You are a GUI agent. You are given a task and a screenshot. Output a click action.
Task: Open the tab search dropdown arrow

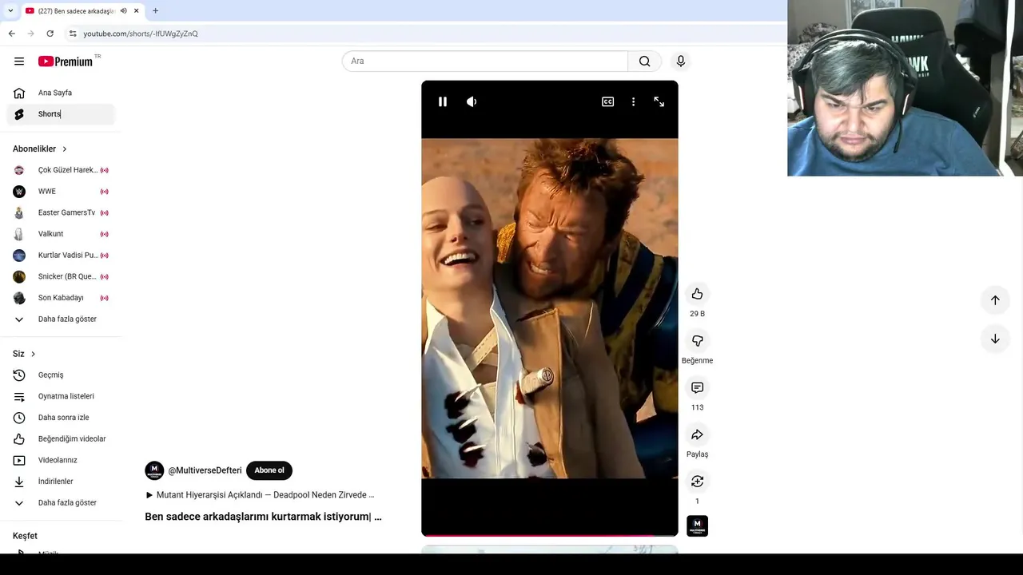(10, 10)
